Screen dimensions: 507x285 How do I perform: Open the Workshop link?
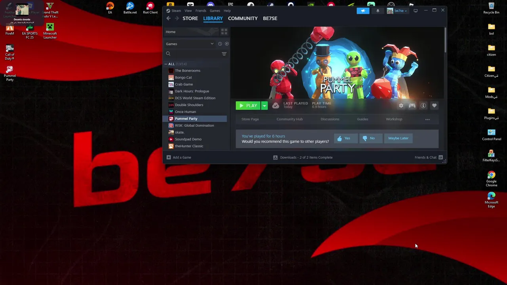pos(394,119)
